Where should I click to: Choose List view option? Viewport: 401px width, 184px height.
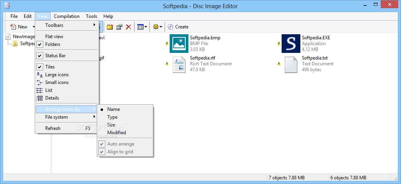[67, 90]
